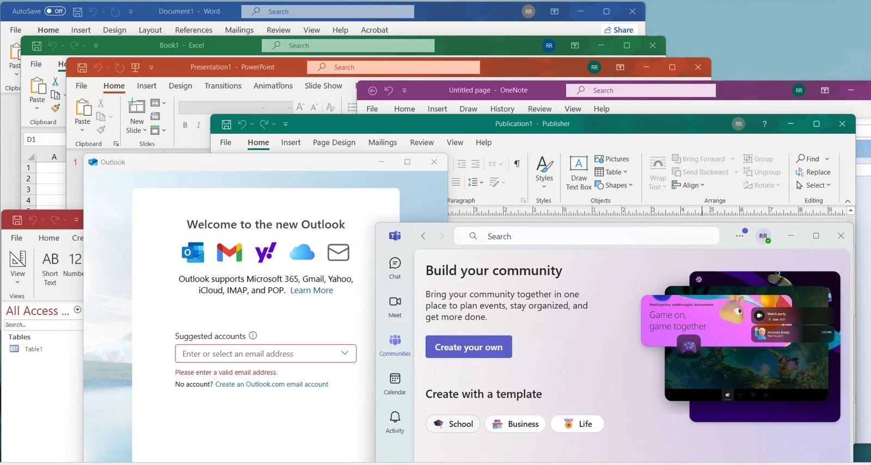Screen dimensions: 871x465
Task: Open the History tab in OneNote
Action: point(502,109)
